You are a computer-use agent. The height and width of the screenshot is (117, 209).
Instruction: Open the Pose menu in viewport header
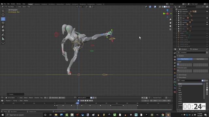(x=29, y=6)
